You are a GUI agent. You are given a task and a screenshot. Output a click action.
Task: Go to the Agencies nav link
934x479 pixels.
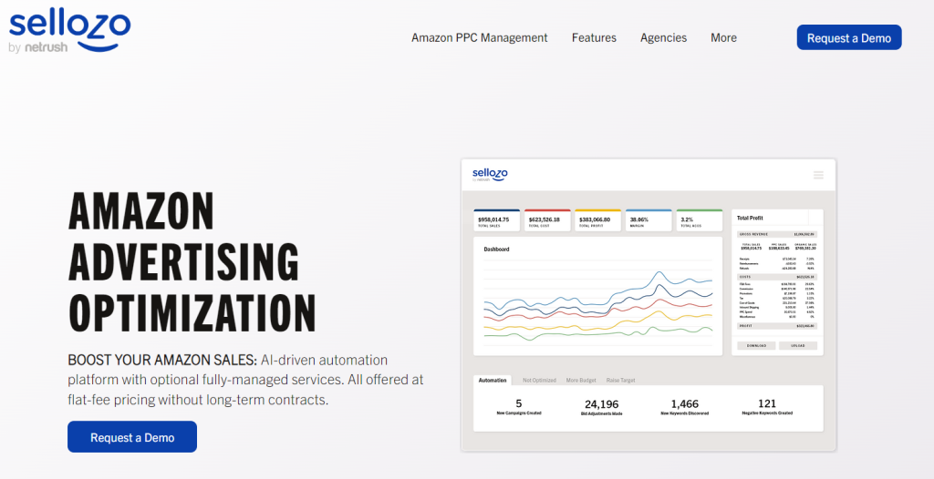click(x=663, y=37)
